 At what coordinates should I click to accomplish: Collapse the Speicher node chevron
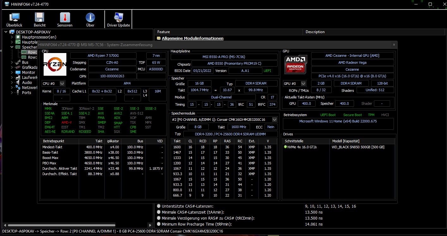point(12,47)
